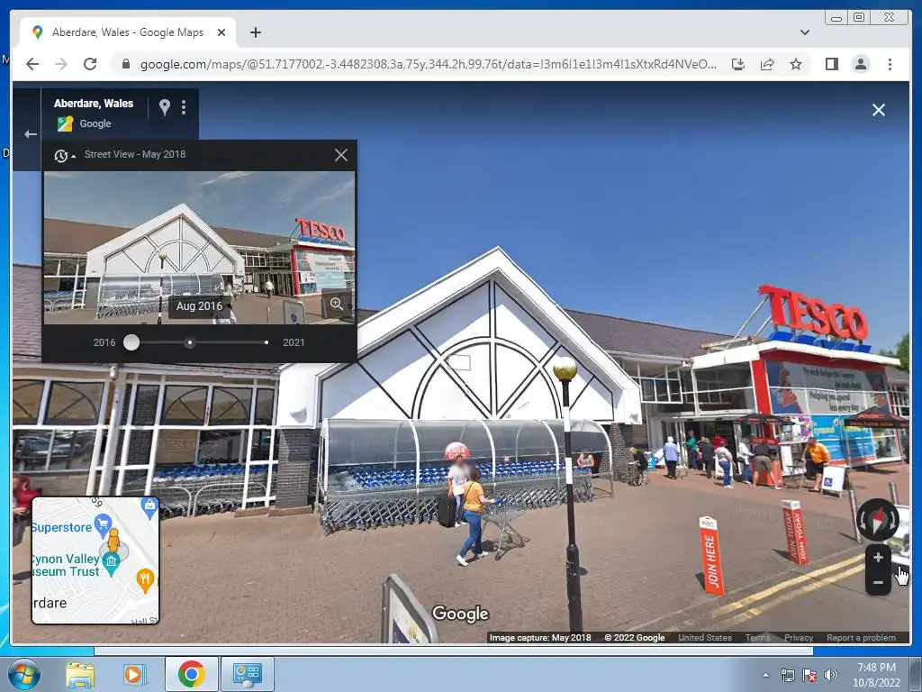Toggle the Chrome side panel
The image size is (922, 692).
[x=831, y=64]
